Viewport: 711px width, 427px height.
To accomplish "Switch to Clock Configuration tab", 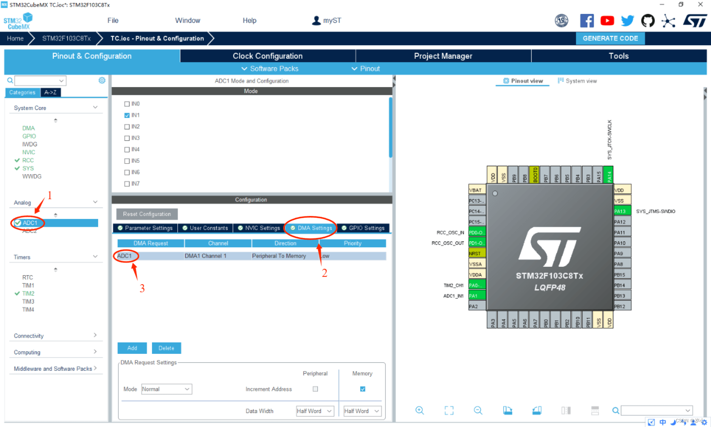I will 268,56.
